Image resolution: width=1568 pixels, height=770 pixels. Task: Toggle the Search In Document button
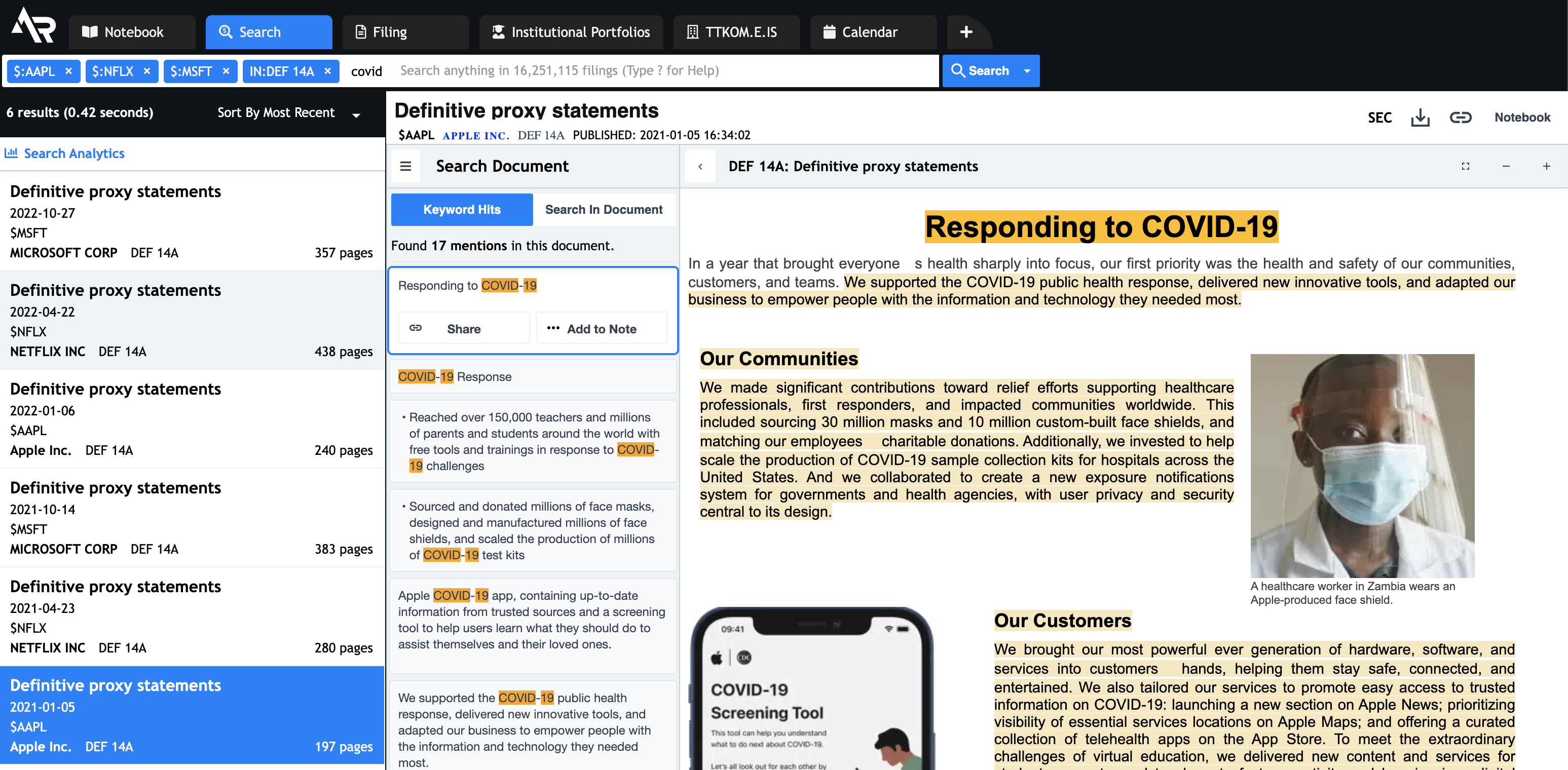[604, 209]
